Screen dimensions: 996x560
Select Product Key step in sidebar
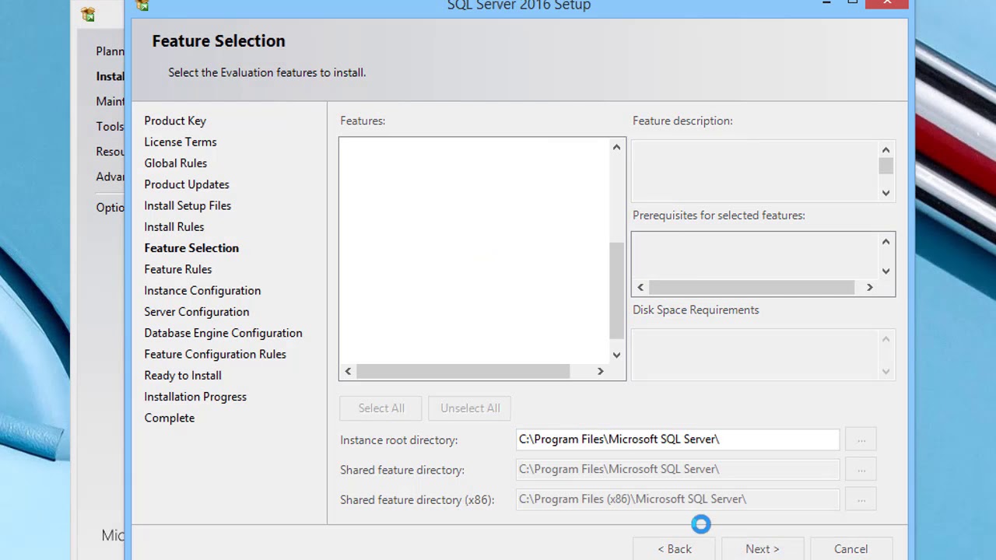(x=175, y=121)
